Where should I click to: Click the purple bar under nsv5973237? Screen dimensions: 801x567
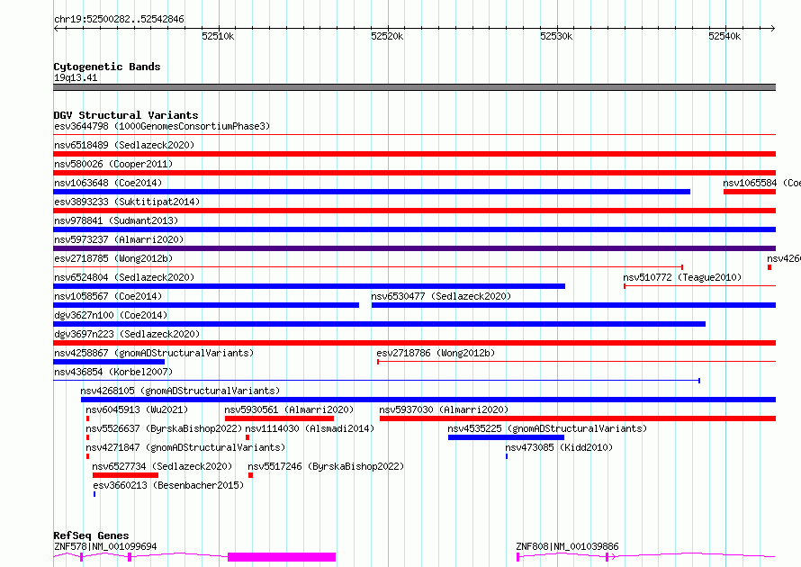click(x=414, y=248)
